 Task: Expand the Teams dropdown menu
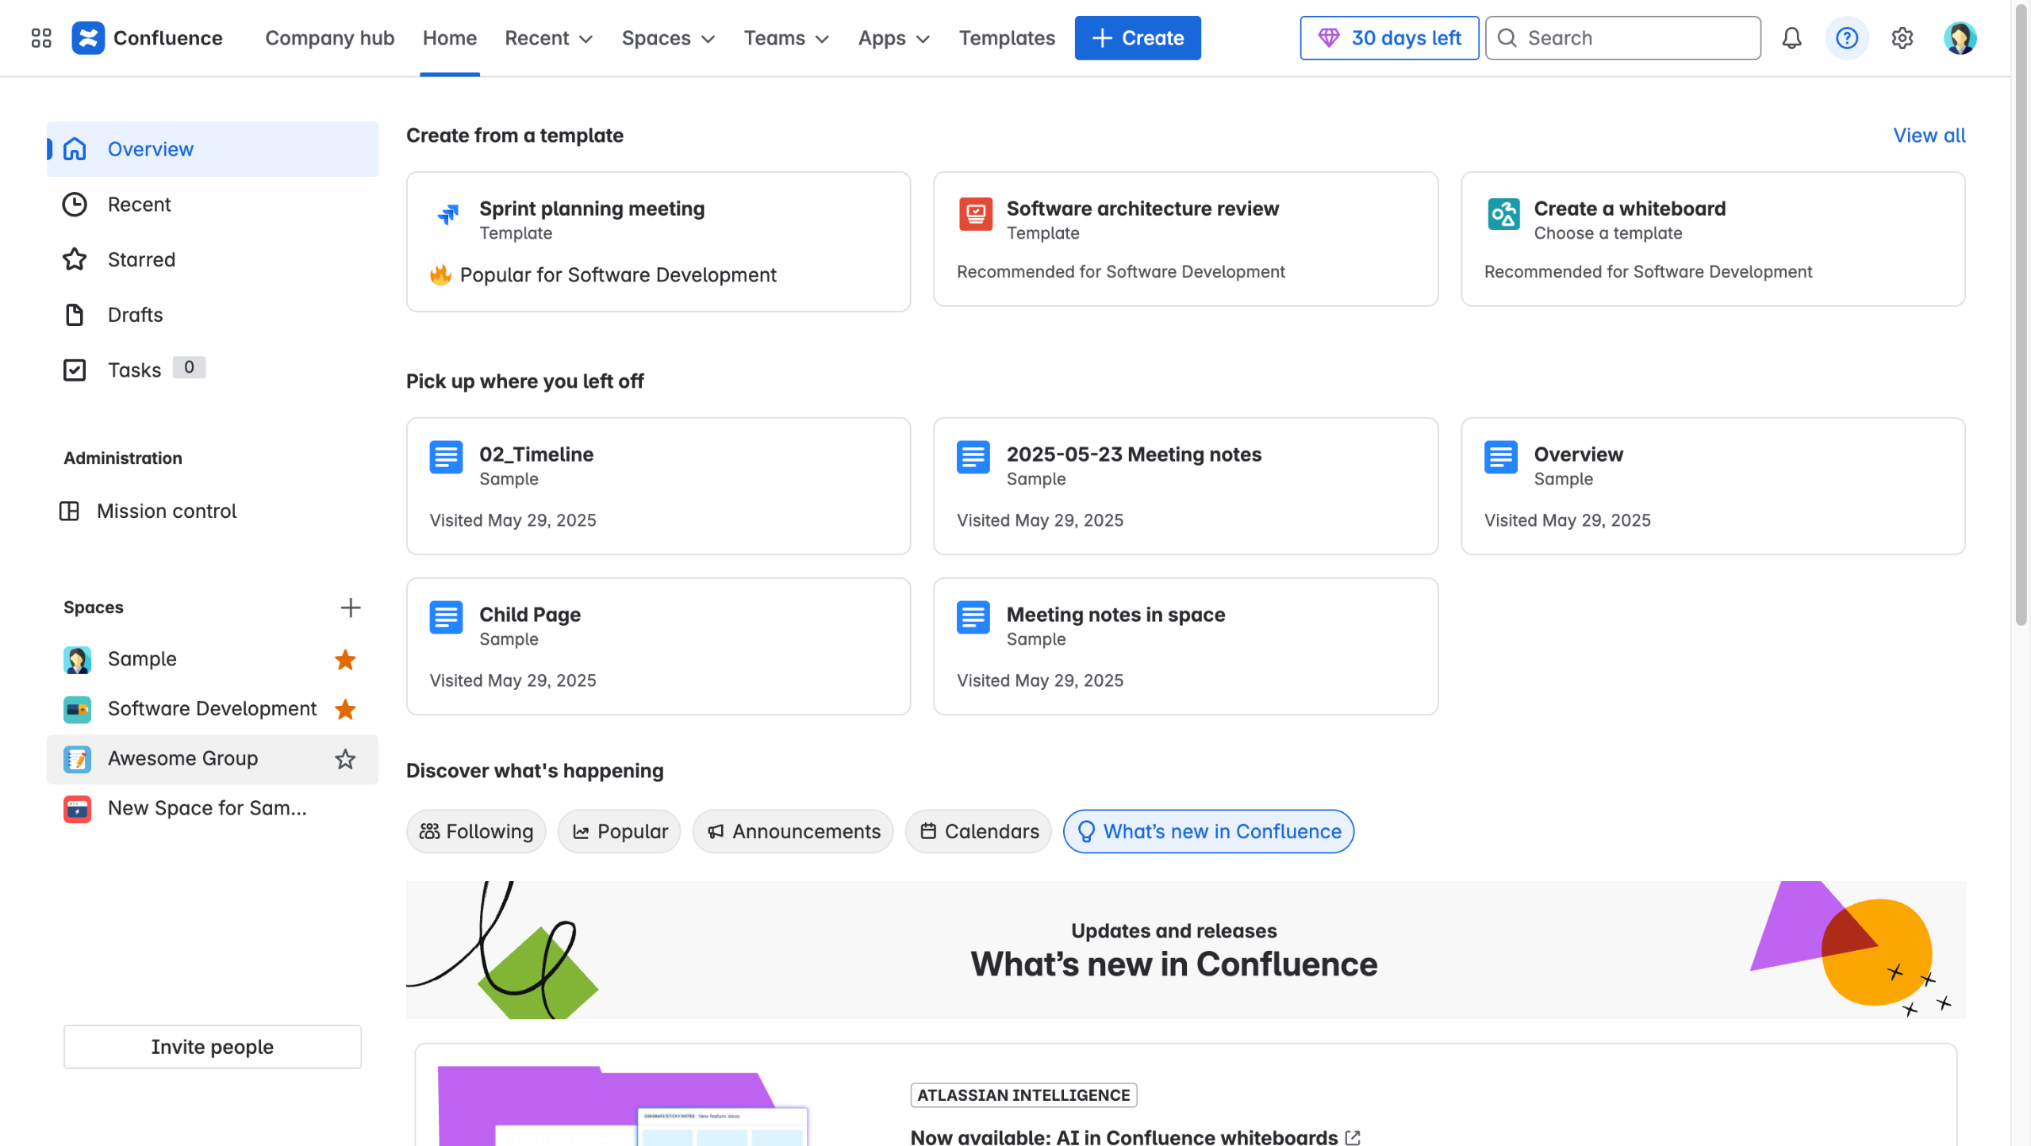[x=786, y=38]
